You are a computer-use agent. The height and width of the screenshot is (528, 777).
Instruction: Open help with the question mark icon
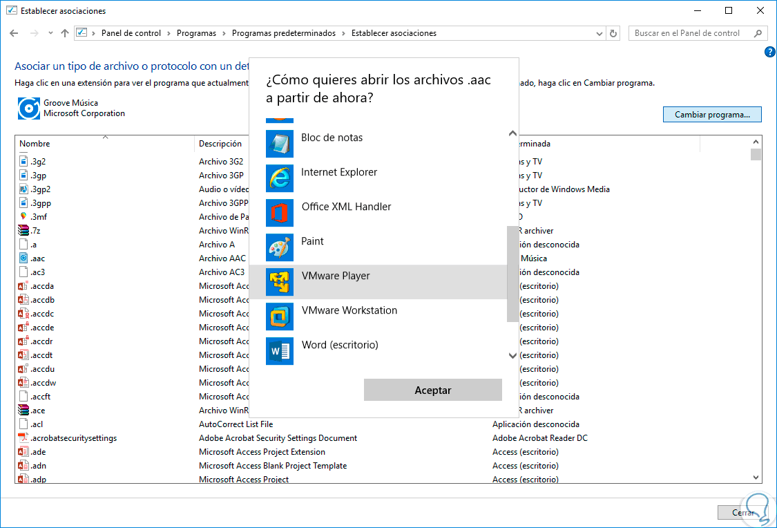pos(770,53)
